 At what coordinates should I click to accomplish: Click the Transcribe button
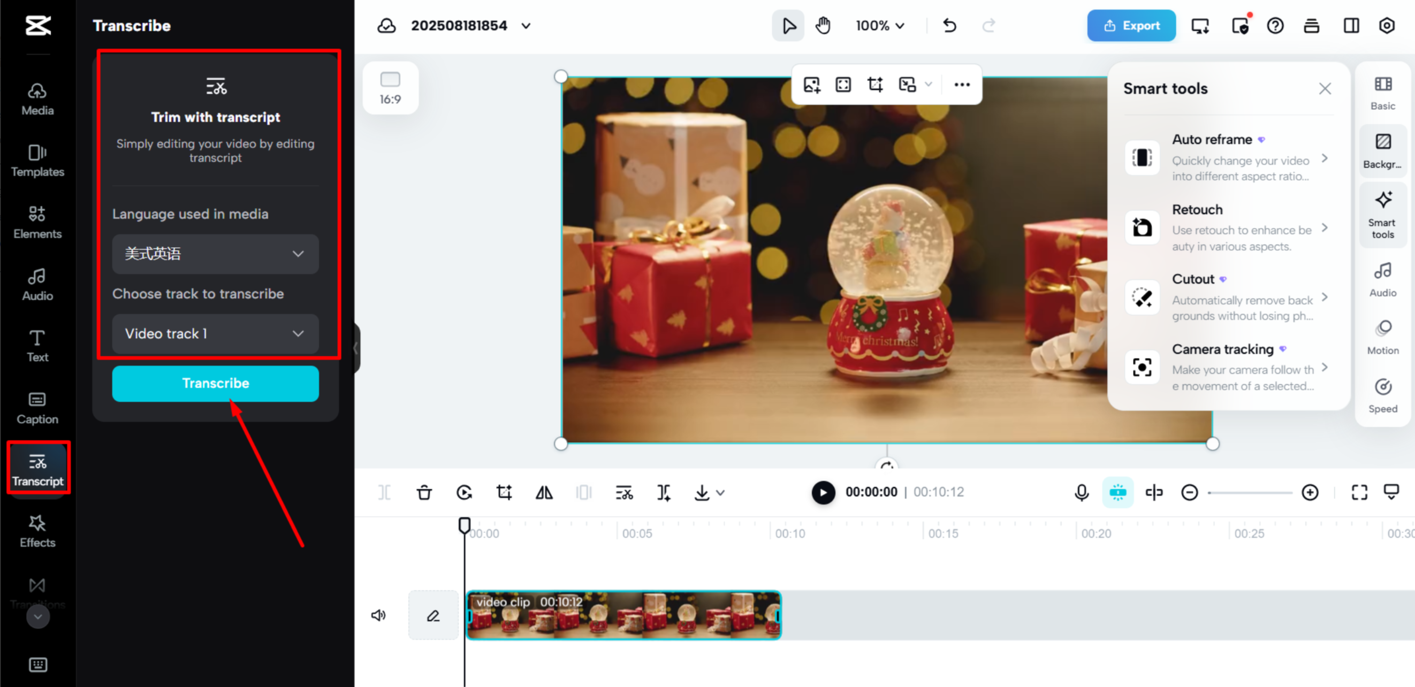pos(215,383)
